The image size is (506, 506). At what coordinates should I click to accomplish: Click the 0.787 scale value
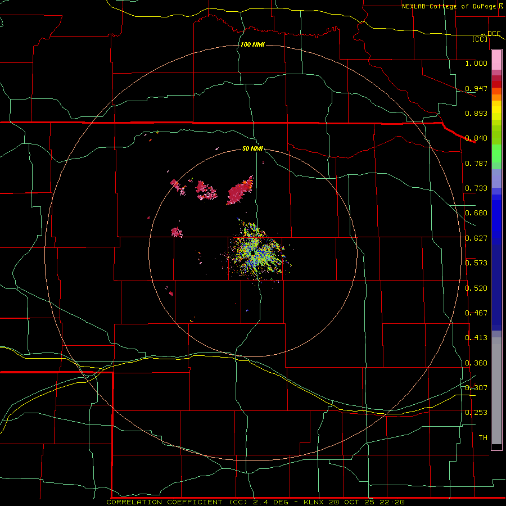coord(476,163)
